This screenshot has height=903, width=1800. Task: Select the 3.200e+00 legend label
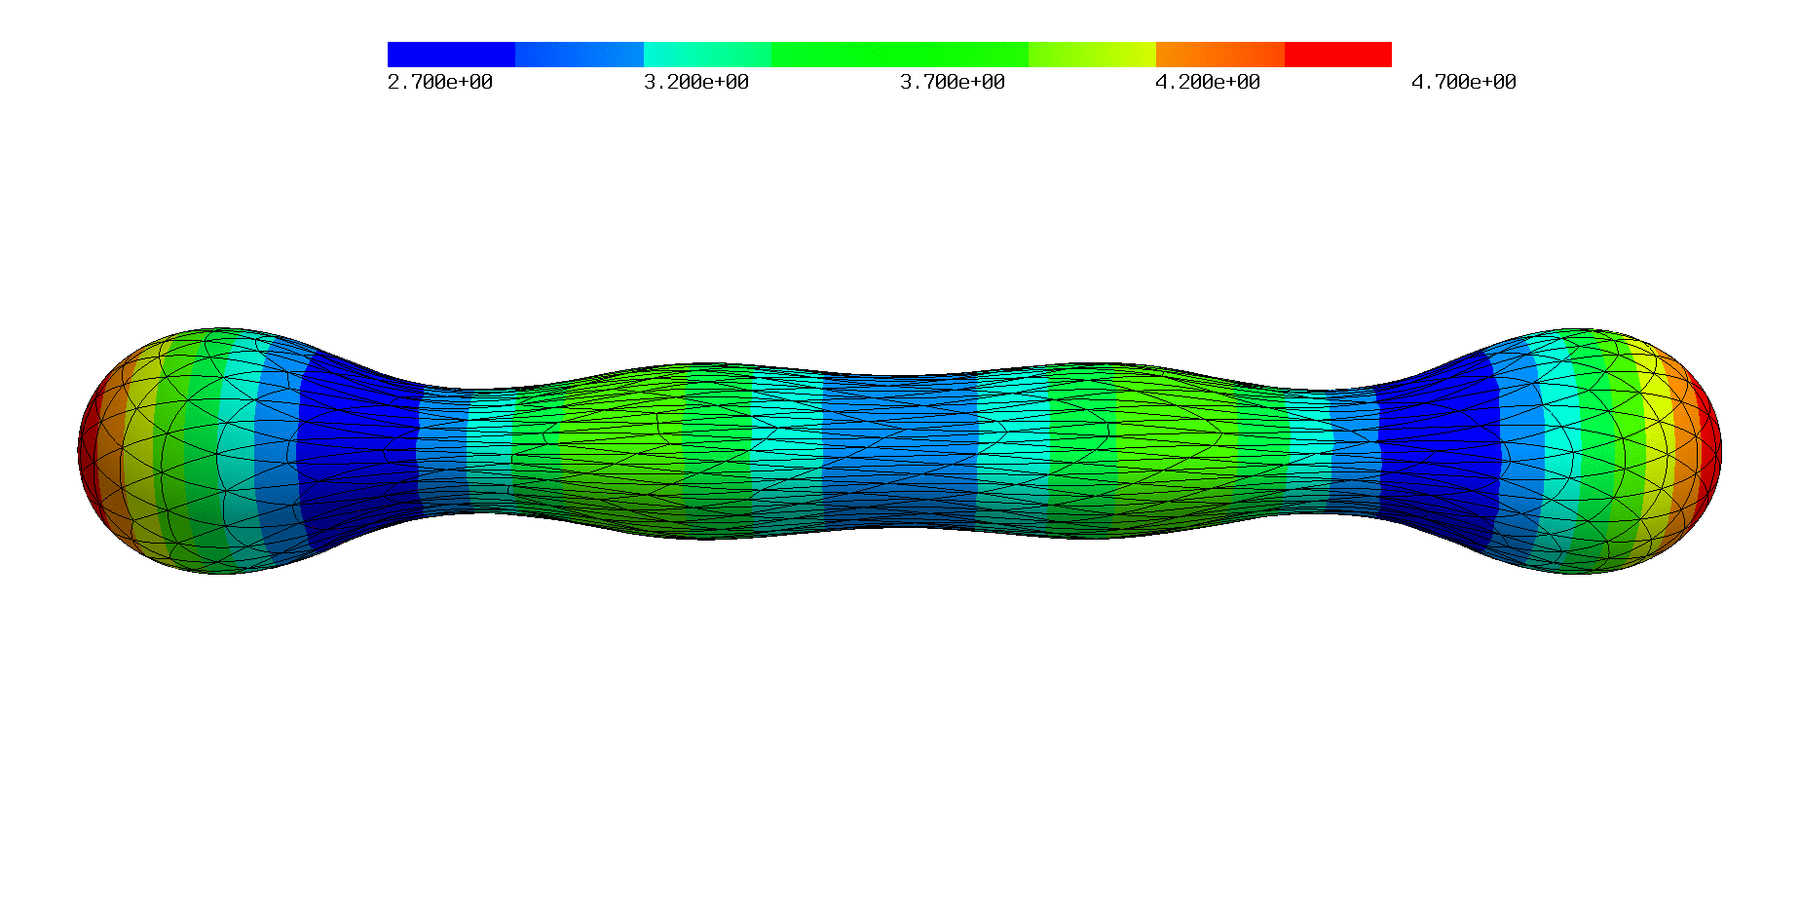tap(696, 83)
